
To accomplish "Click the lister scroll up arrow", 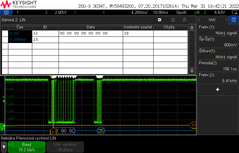I will [x=192, y=27].
